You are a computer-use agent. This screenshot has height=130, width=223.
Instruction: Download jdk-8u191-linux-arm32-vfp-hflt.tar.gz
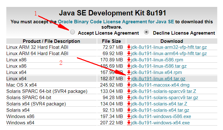(169, 47)
